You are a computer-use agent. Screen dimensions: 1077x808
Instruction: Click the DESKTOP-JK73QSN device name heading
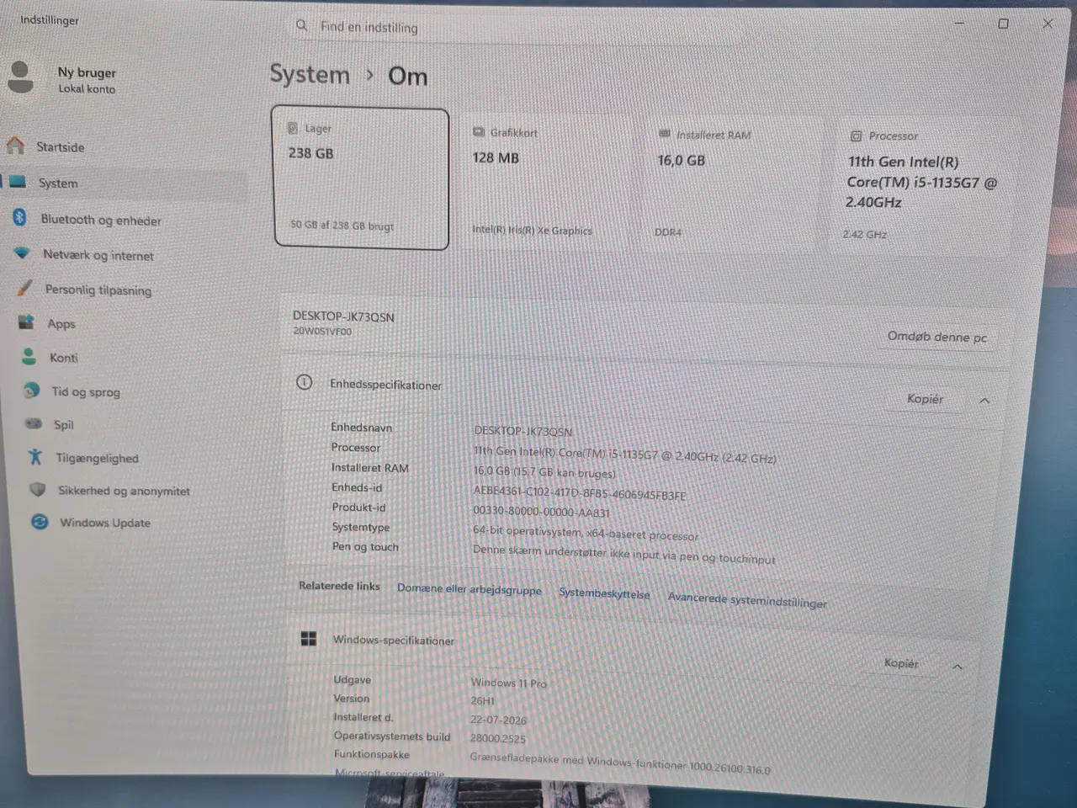(343, 316)
